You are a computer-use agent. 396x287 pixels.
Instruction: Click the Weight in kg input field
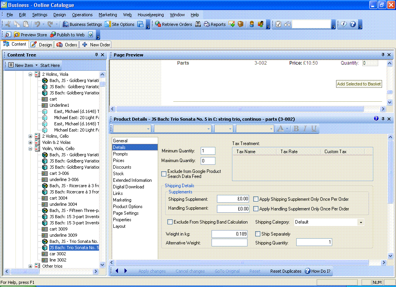(229, 234)
